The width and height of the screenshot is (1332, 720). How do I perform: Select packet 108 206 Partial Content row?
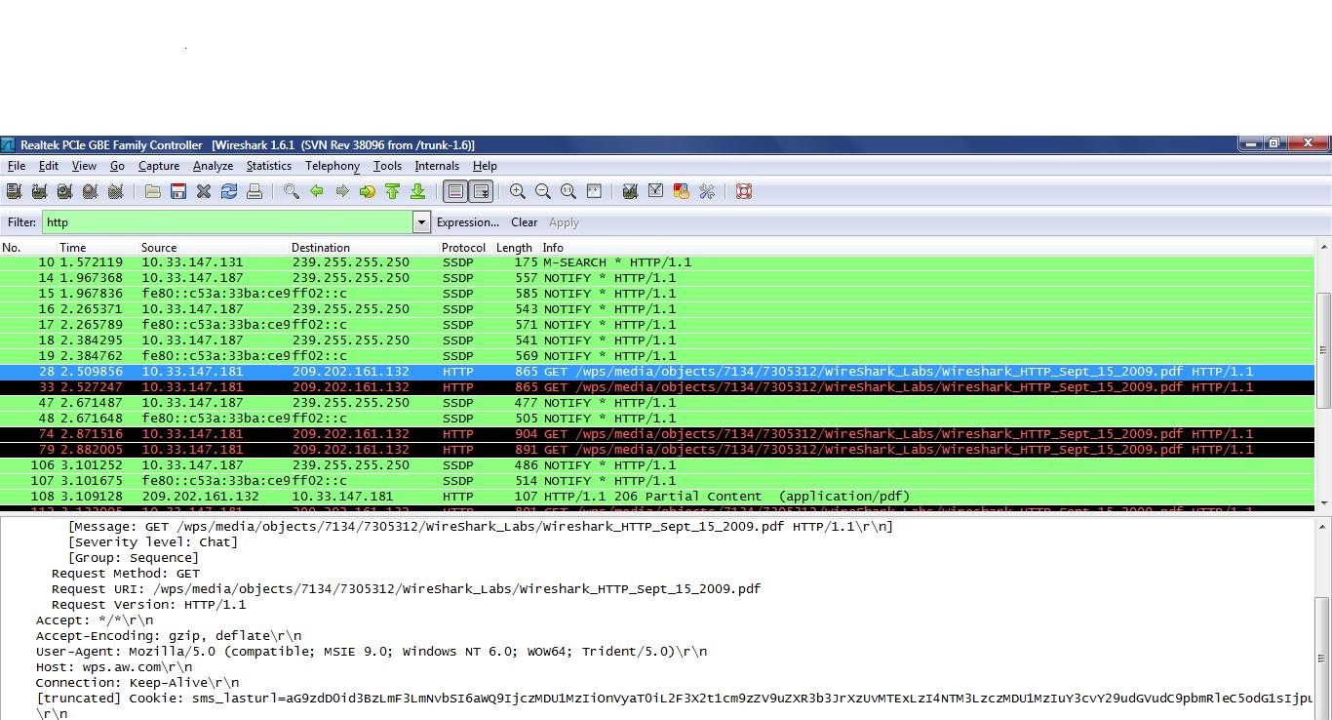[658, 497]
